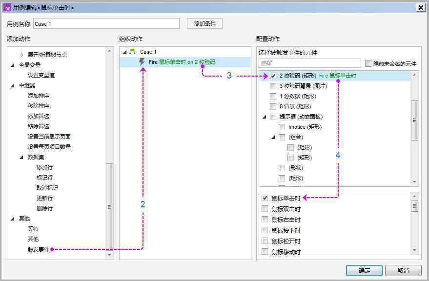Image resolution: width=429 pixels, height=281 pixels.
Task: Collapse the 提示框 (动态面板) node
Action: tap(264, 117)
